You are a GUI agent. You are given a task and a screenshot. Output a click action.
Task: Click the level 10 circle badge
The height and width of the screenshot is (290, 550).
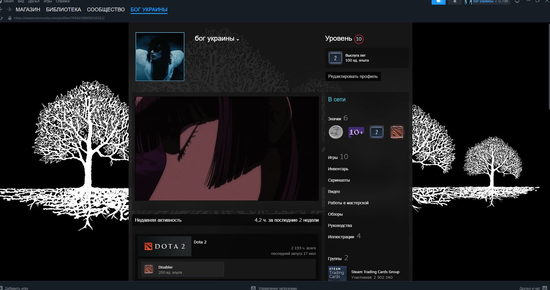click(x=359, y=39)
